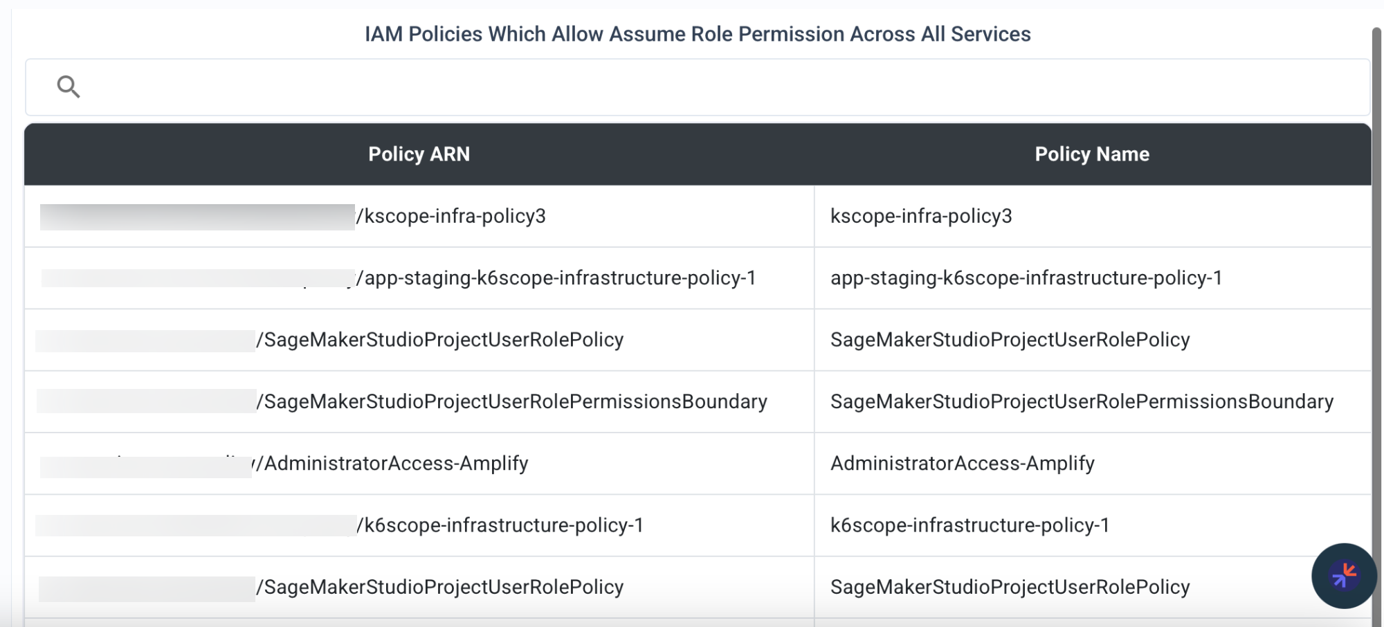Click SageMakerStudioProjectUserRolePermissionsBoundary policy name
The width and height of the screenshot is (1384, 627).
(1082, 401)
